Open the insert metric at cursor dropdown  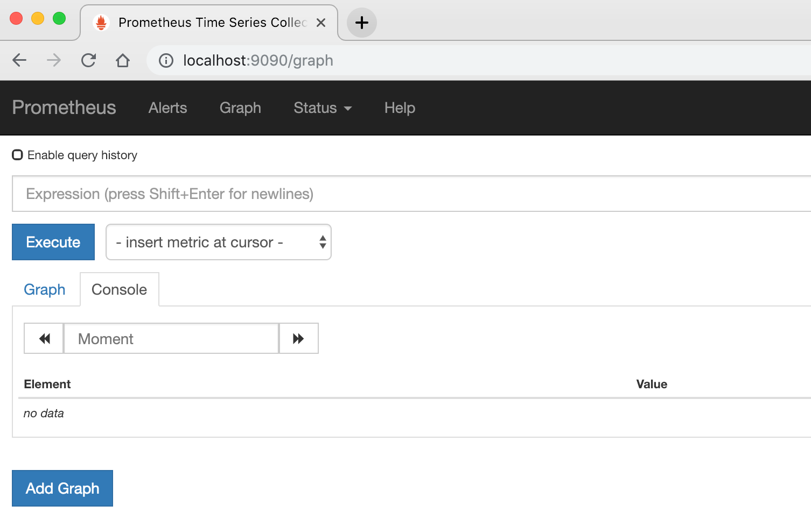click(x=218, y=242)
